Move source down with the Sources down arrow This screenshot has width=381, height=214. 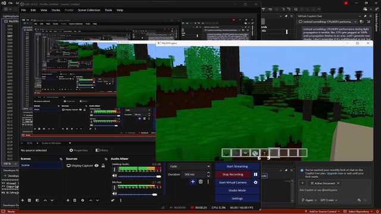98,200
